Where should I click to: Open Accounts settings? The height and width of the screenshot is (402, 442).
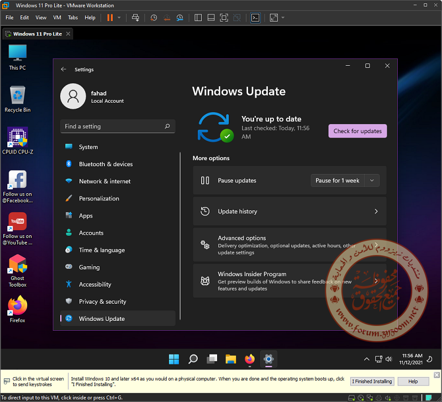118,232
